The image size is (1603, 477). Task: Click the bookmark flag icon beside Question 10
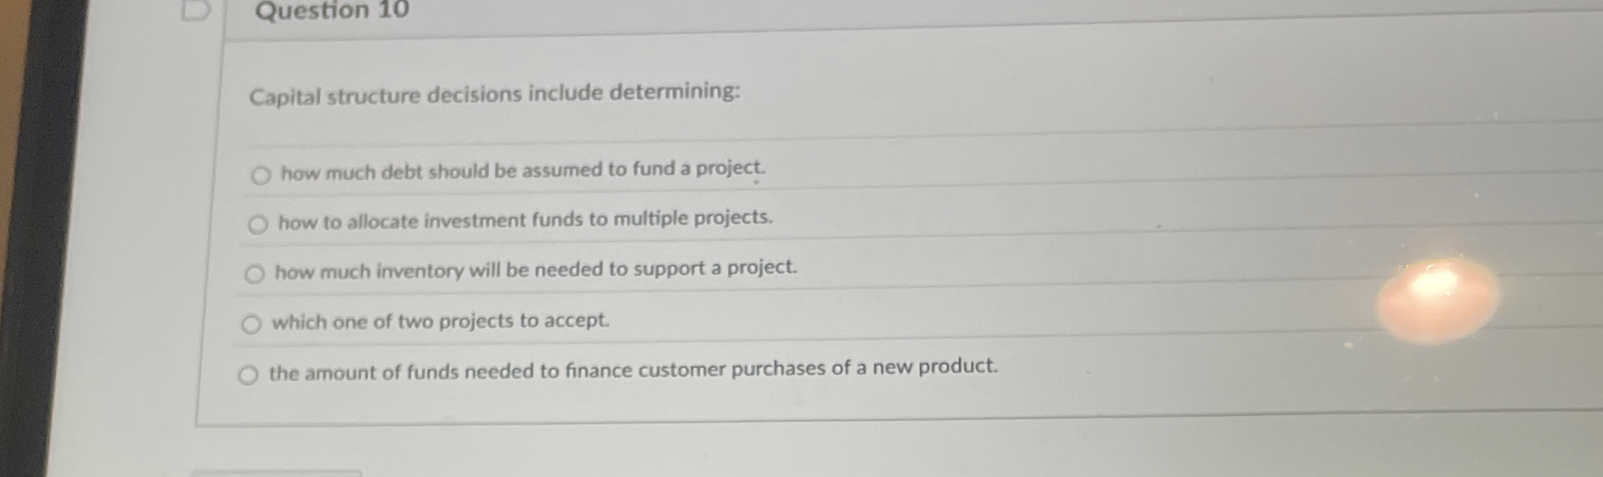[x=195, y=10]
